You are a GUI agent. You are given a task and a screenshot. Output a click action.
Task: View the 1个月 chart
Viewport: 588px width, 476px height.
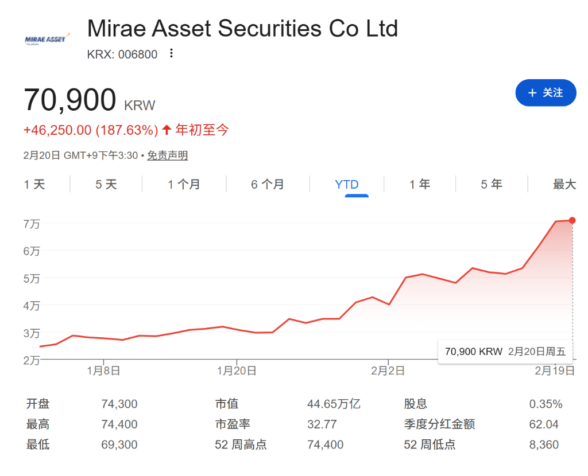[x=184, y=184]
